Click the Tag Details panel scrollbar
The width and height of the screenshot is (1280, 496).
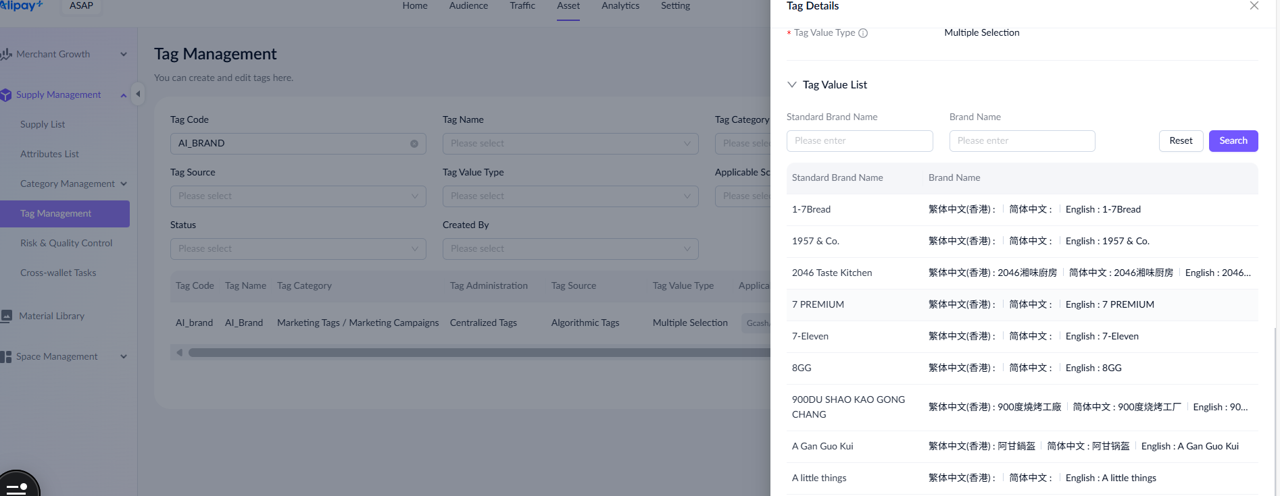(x=1276, y=412)
